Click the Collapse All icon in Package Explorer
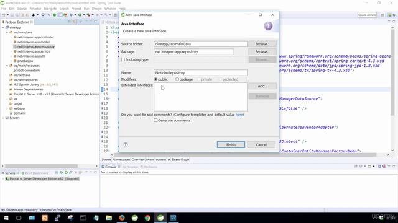This screenshot has height=223, width=398. 69,22
